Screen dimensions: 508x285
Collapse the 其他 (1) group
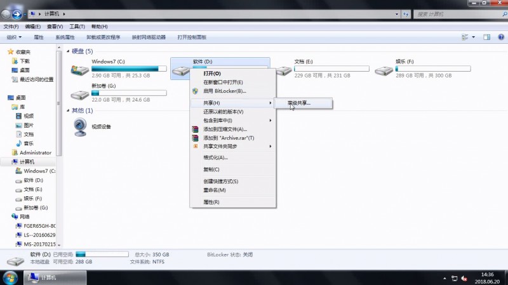[68, 110]
